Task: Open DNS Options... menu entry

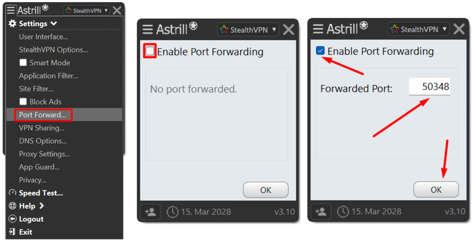Action: [43, 141]
